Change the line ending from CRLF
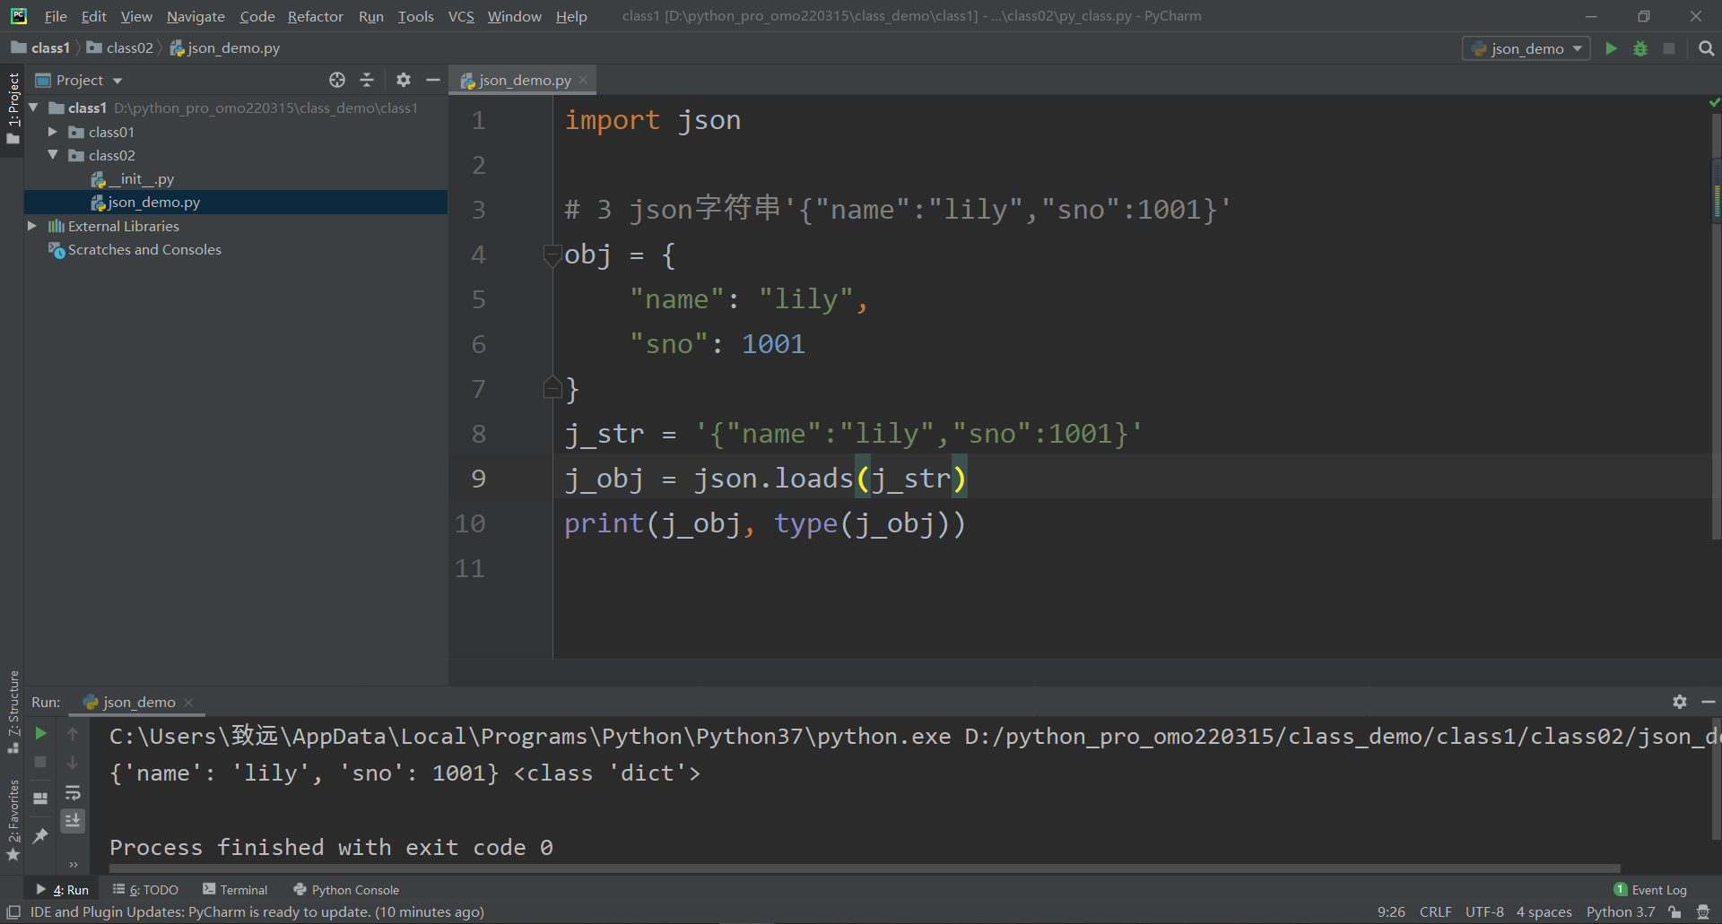The image size is (1722, 924). point(1436,911)
